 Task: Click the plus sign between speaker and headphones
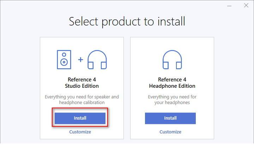(80, 59)
